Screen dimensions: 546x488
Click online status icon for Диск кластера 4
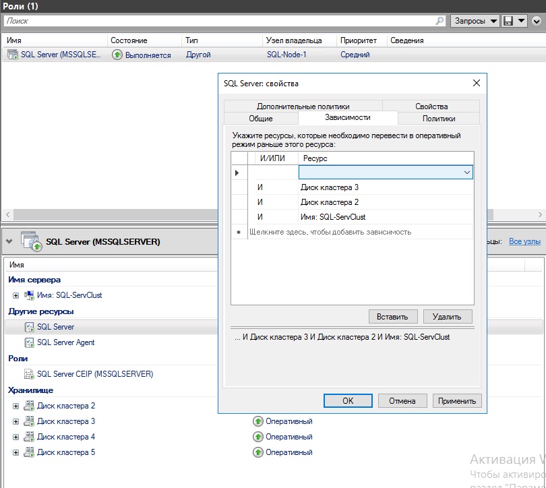tap(258, 437)
